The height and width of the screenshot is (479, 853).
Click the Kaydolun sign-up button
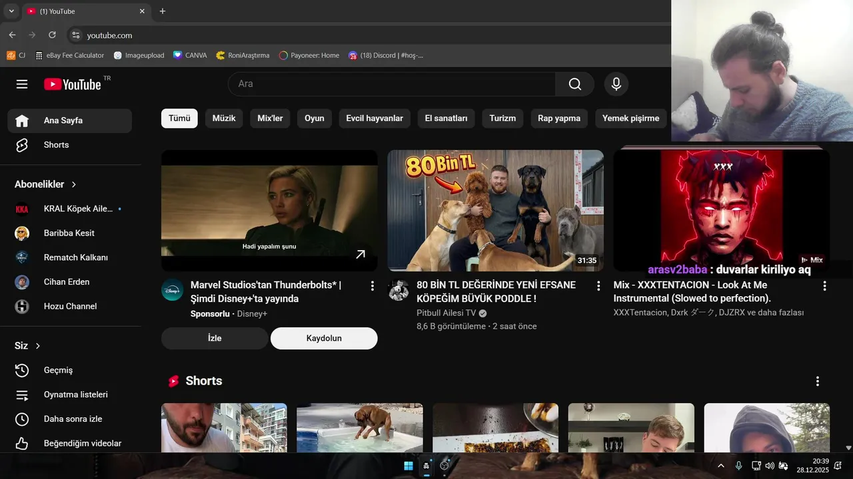pos(324,338)
